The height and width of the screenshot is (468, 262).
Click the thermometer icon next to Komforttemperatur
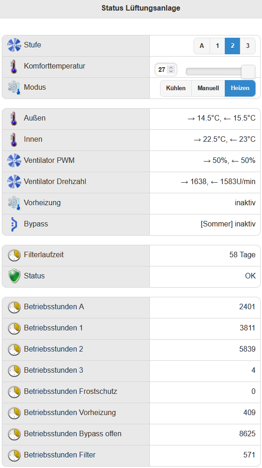point(13,67)
